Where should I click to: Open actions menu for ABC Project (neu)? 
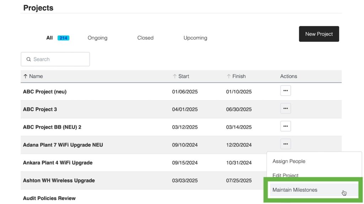(285, 91)
